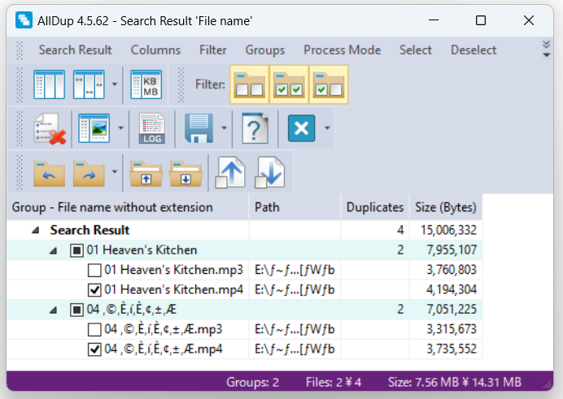The height and width of the screenshot is (399, 563).
Task: Open the file preview panel icon
Action: coord(94,128)
